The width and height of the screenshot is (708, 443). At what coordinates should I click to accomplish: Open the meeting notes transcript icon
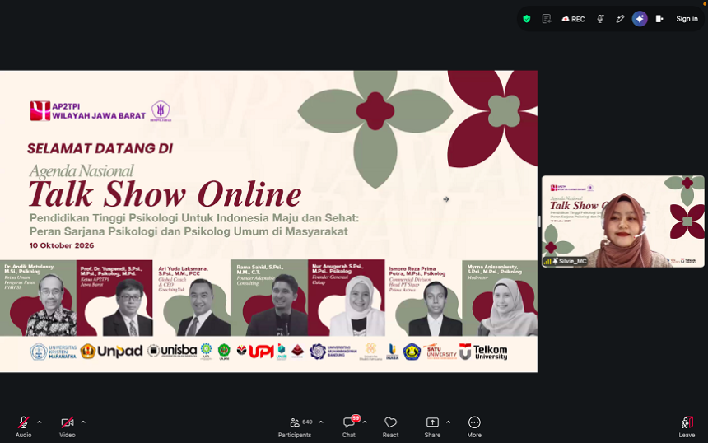point(547,19)
